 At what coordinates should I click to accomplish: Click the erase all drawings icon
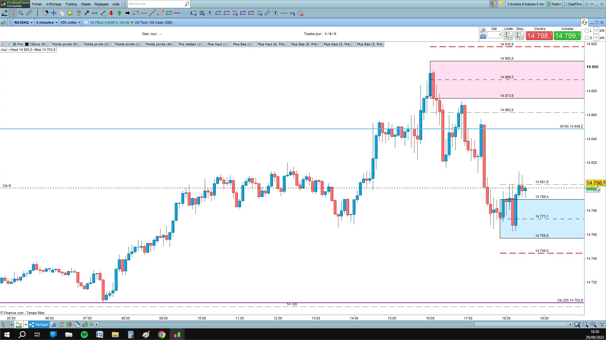[x=300, y=13]
